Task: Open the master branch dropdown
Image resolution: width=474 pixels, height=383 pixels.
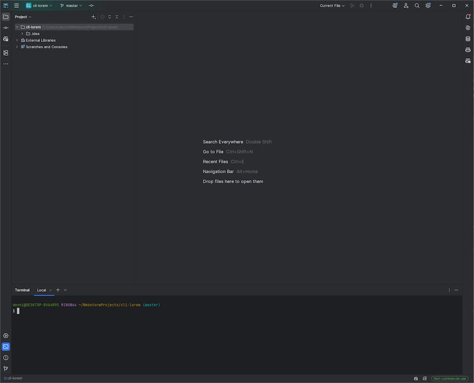Action: 72,5
